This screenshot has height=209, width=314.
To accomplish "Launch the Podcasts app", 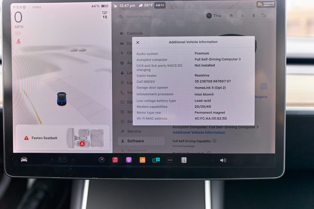I will pos(129,160).
